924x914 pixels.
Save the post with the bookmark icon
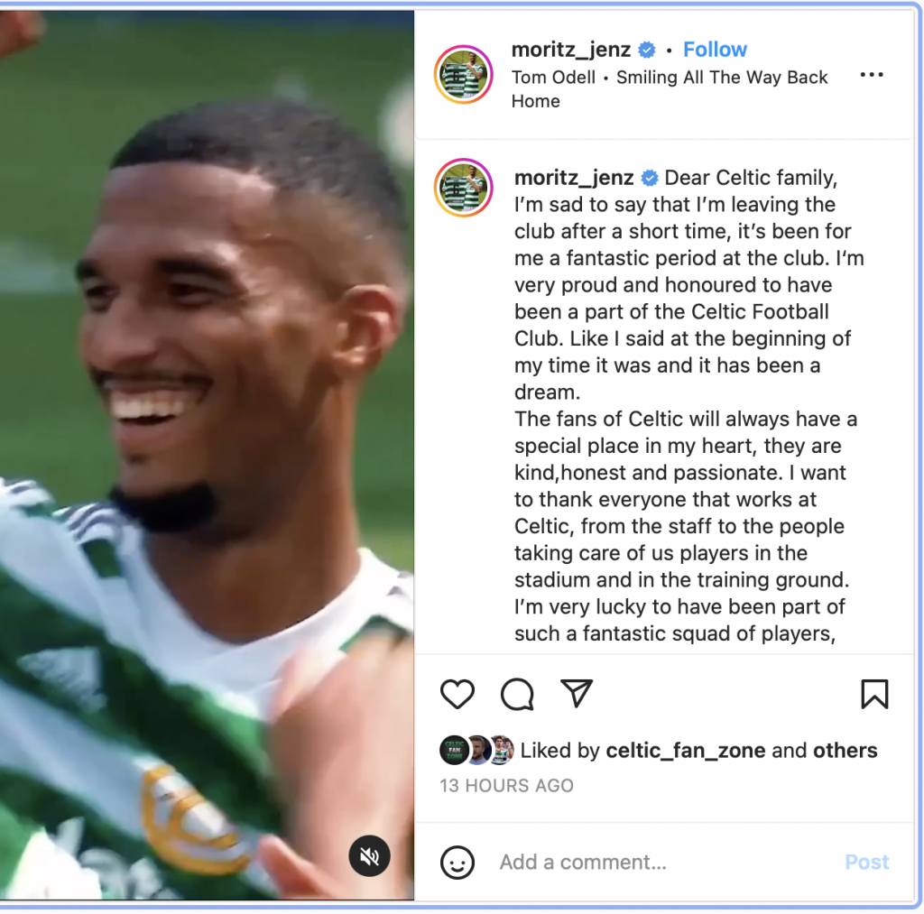point(874,694)
